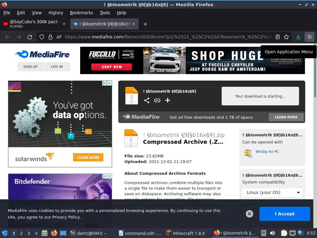This screenshot has height=238, width=317.
Task: Toggle reader view icon in address bar
Action: (278, 37)
